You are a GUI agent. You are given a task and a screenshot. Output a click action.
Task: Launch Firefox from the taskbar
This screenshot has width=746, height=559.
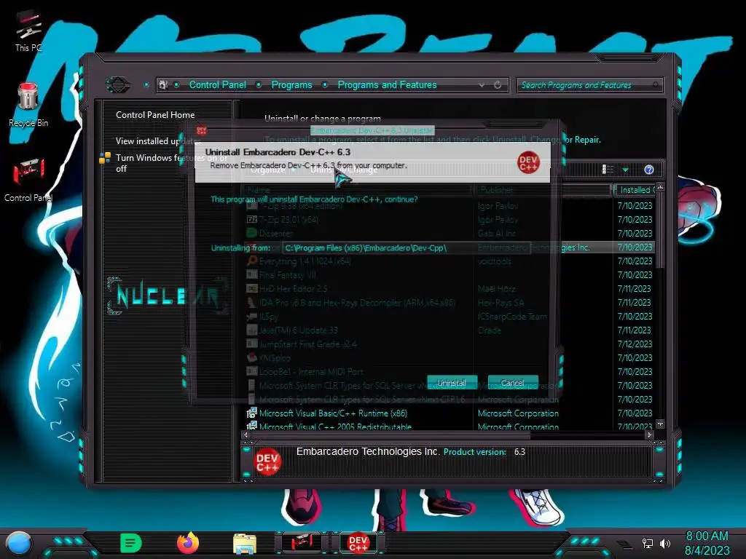(188, 543)
